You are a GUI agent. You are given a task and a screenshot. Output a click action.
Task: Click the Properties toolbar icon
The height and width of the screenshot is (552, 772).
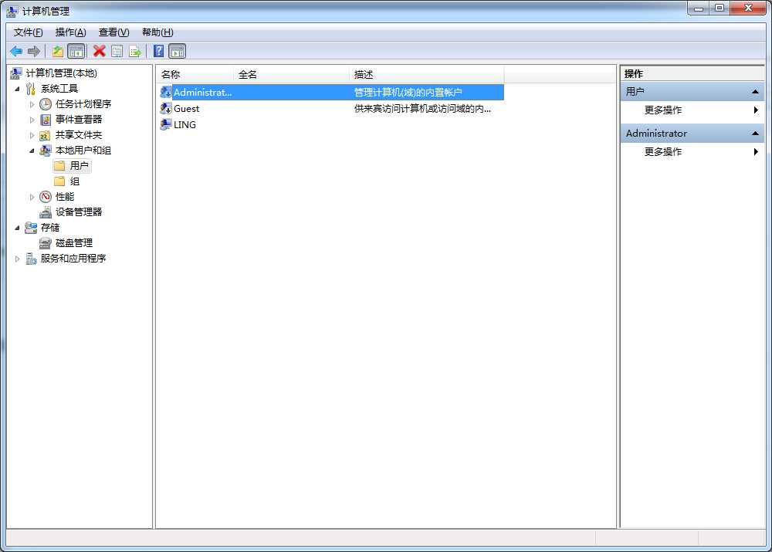click(x=117, y=51)
